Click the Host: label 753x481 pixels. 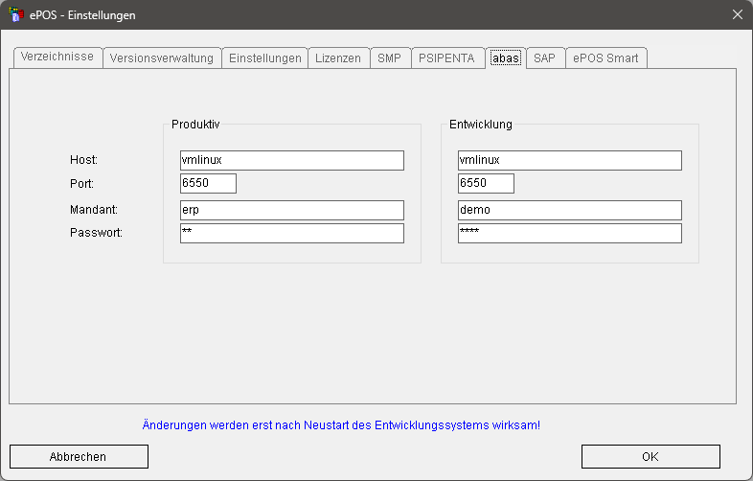click(x=83, y=160)
